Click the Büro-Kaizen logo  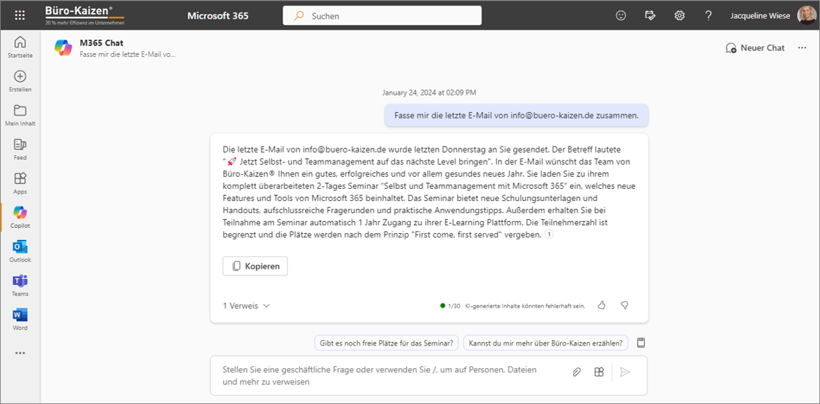coord(83,15)
